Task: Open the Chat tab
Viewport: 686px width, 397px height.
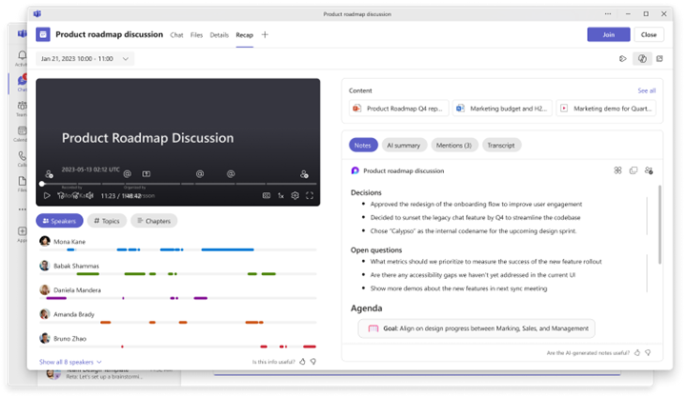Action: pos(177,35)
